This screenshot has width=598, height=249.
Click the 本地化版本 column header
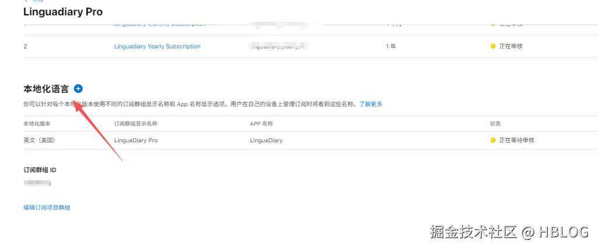coord(37,124)
